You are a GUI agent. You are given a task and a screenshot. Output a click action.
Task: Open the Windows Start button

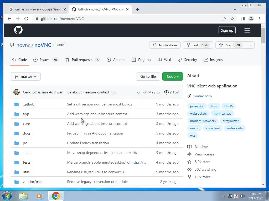tap(7, 196)
